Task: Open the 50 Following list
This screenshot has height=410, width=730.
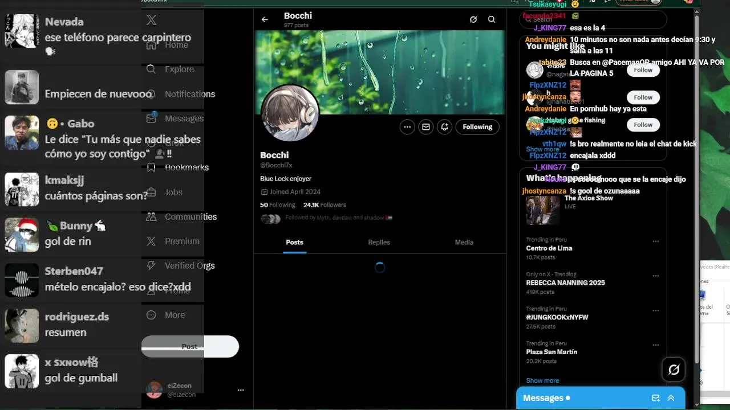Action: [x=278, y=205]
